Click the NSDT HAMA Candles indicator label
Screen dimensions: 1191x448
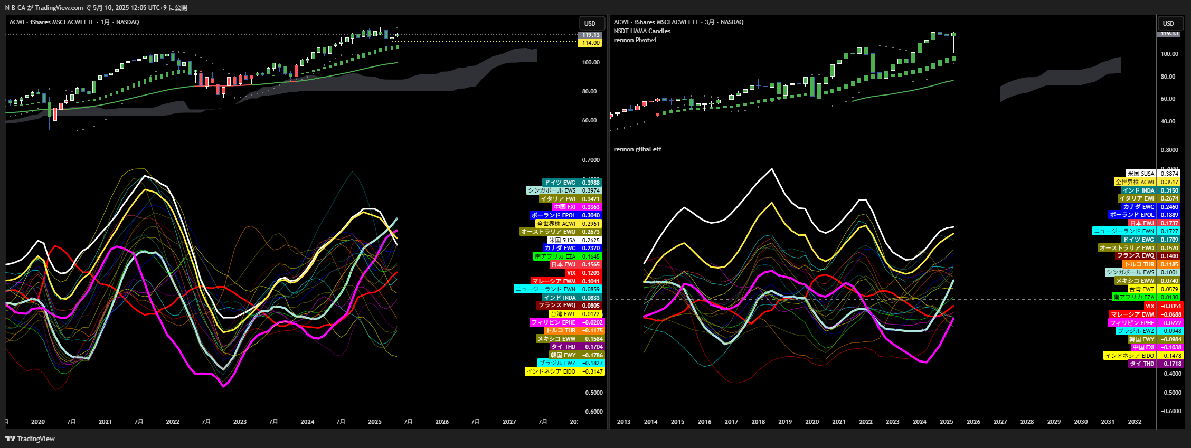(x=642, y=31)
